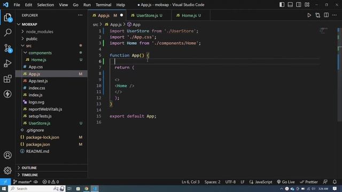Open the Extensions view
Viewport: 342px width, 192px height.
[x=7, y=78]
